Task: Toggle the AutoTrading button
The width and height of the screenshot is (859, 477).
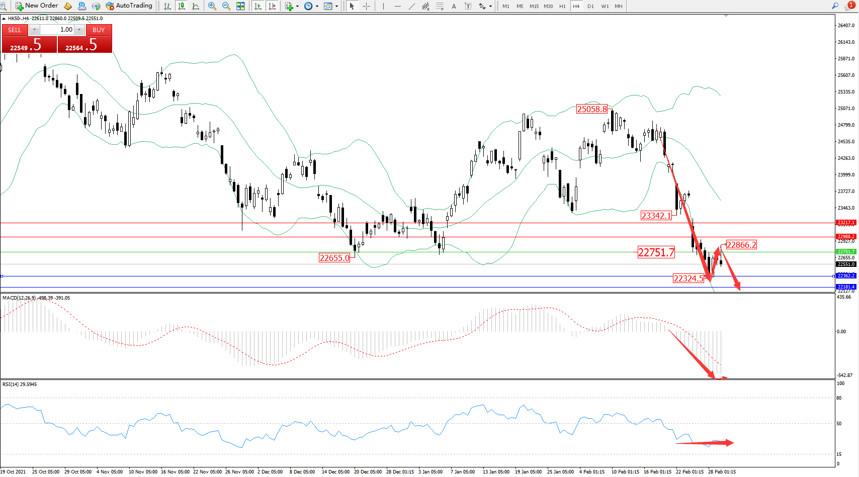Action: pyautogui.click(x=129, y=6)
